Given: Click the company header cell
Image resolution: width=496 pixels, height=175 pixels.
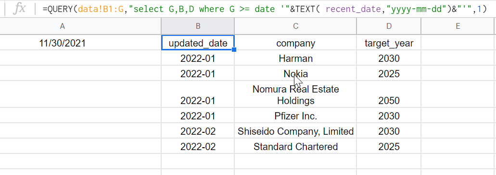Looking at the screenshot, I should pyautogui.click(x=295, y=43).
